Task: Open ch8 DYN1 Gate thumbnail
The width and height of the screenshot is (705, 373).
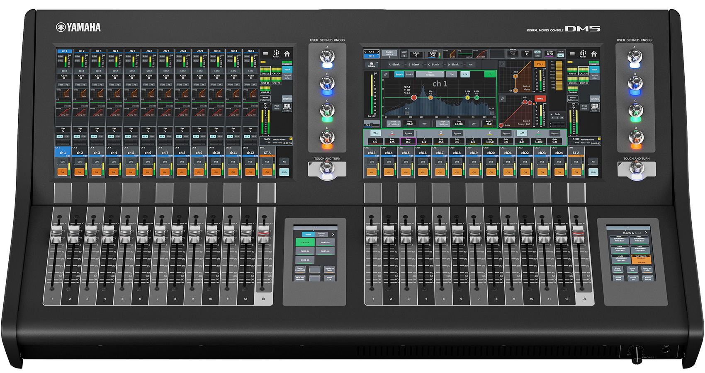Action: coord(183,93)
